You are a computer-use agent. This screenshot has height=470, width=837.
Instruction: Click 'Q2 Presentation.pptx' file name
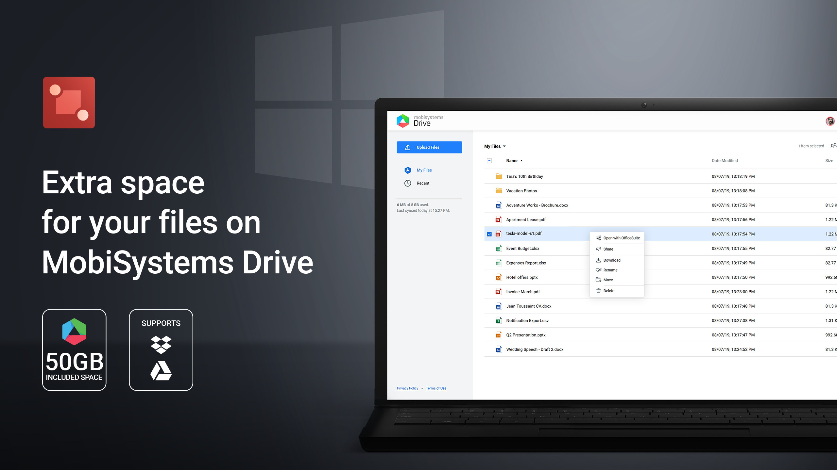coord(526,335)
